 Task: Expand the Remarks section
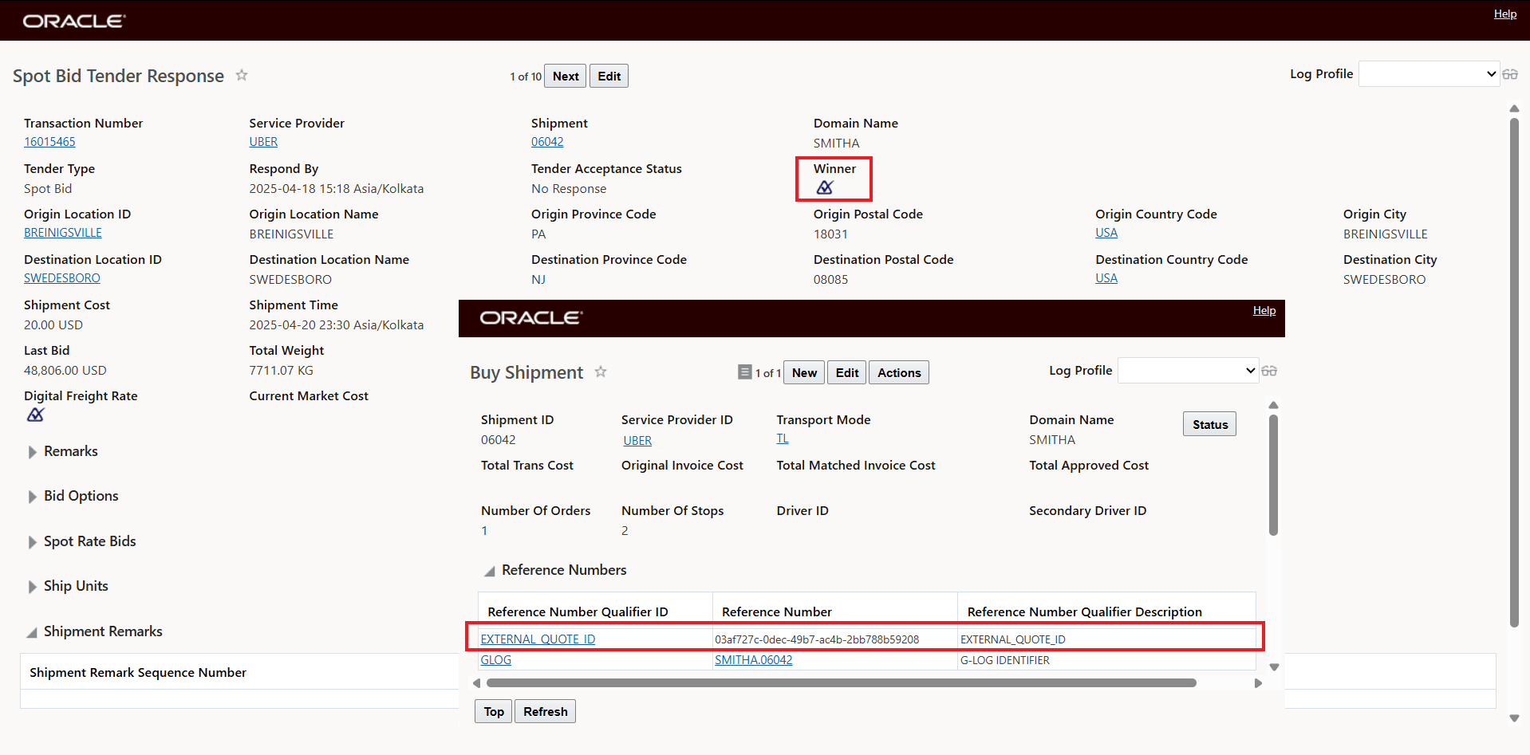(33, 452)
